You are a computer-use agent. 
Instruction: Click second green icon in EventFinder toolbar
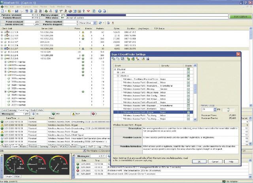(x=133, y=59)
